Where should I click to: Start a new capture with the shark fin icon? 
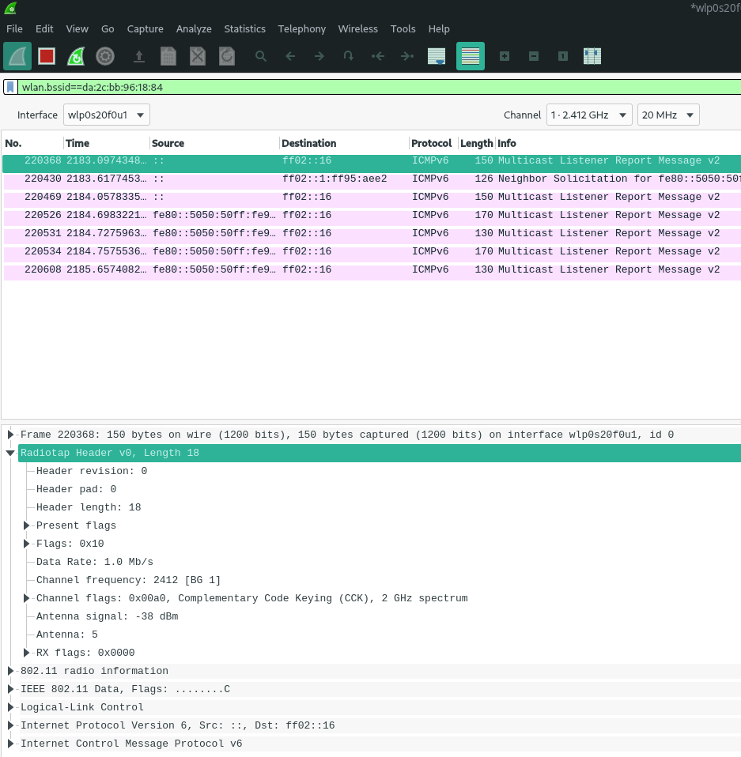pyautogui.click(x=17, y=56)
